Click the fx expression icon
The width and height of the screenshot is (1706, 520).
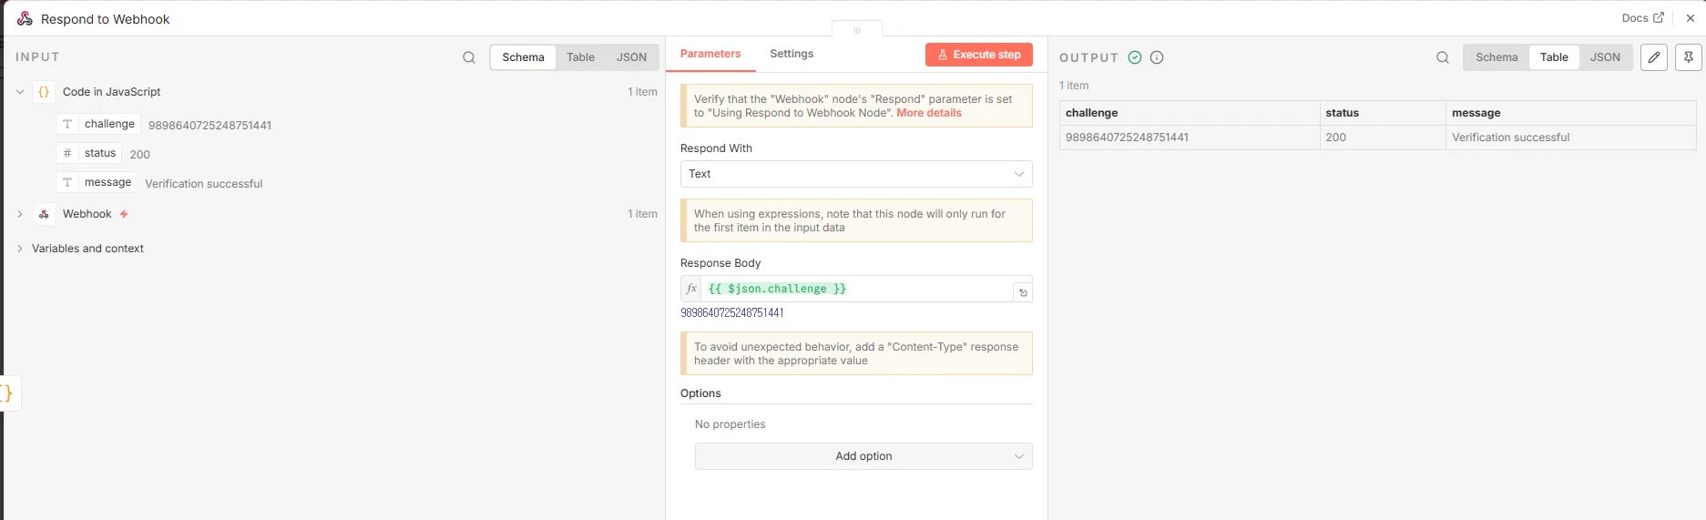click(691, 289)
